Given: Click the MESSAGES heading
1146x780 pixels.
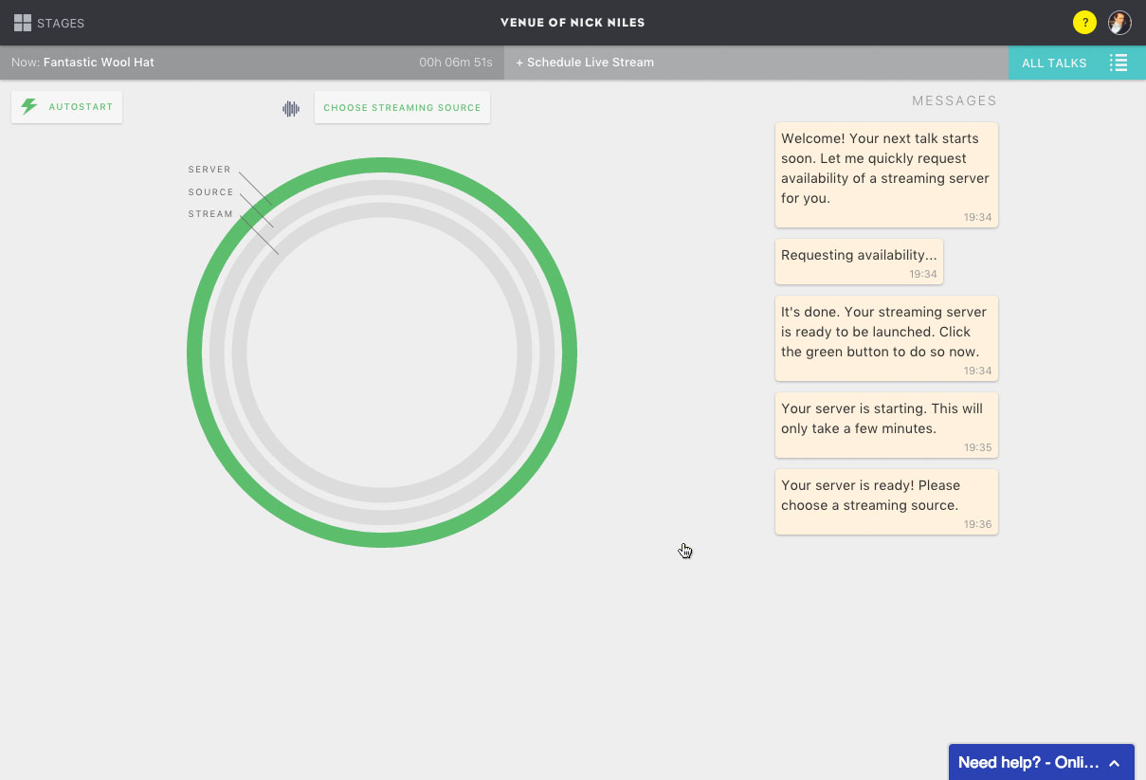Looking at the screenshot, I should [x=955, y=100].
